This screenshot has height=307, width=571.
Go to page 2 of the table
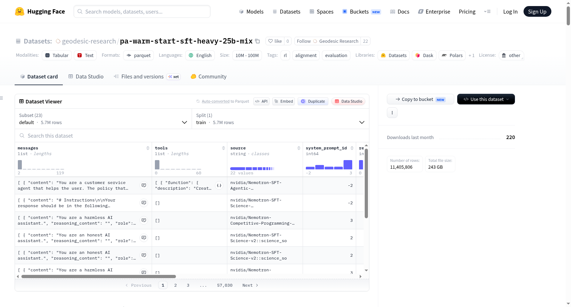(176, 285)
